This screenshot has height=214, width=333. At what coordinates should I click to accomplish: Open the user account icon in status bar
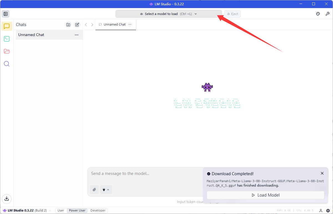321,211
